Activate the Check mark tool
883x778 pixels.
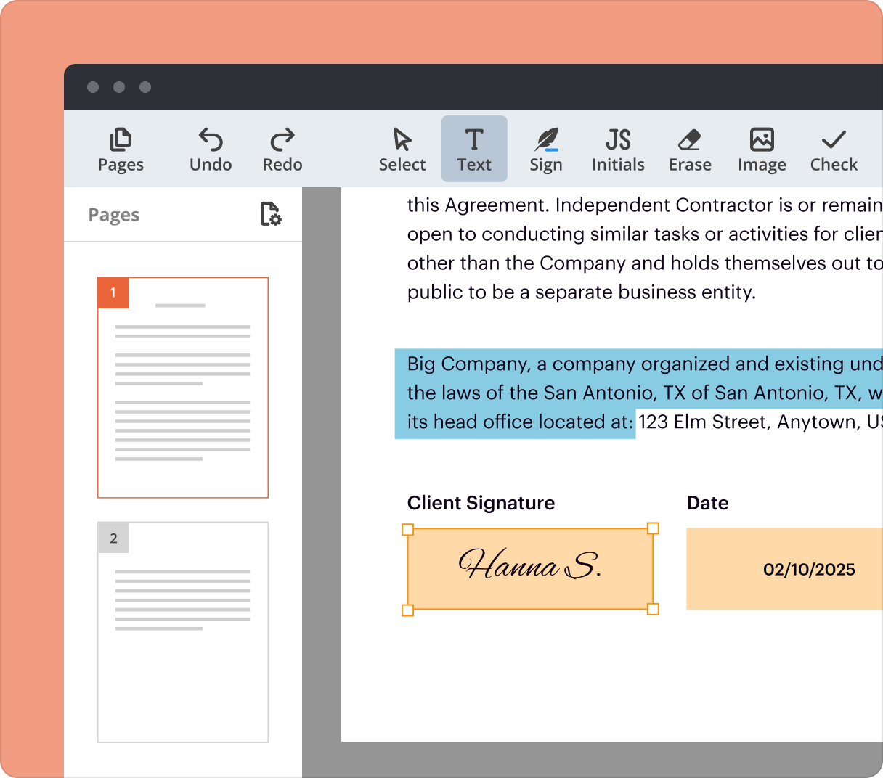tap(833, 148)
